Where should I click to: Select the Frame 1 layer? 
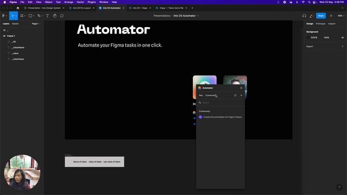[11, 36]
